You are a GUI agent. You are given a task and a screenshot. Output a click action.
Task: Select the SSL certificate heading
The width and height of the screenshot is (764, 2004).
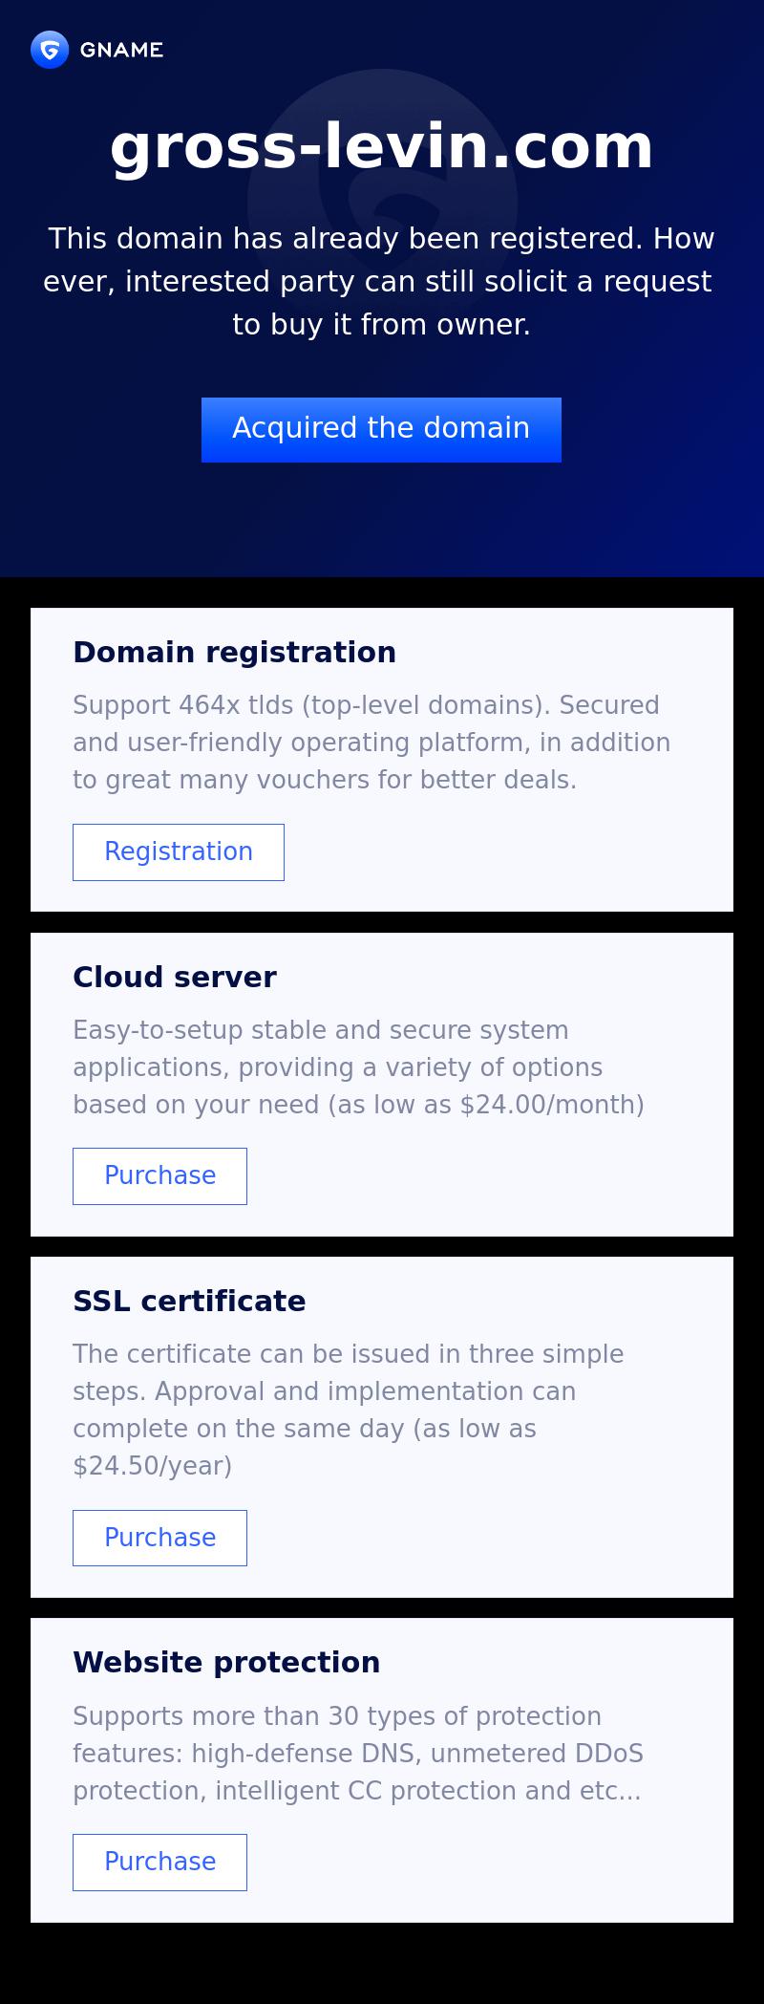pyautogui.click(x=189, y=1301)
